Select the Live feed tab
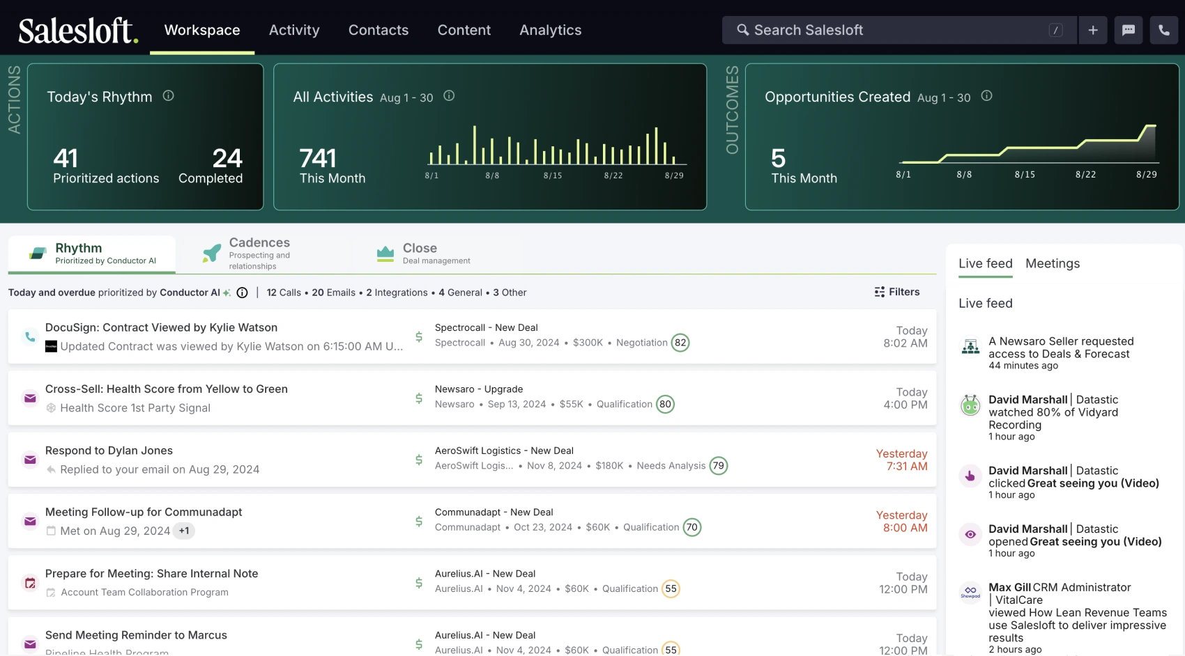Image resolution: width=1185 pixels, height=656 pixels. 986,263
